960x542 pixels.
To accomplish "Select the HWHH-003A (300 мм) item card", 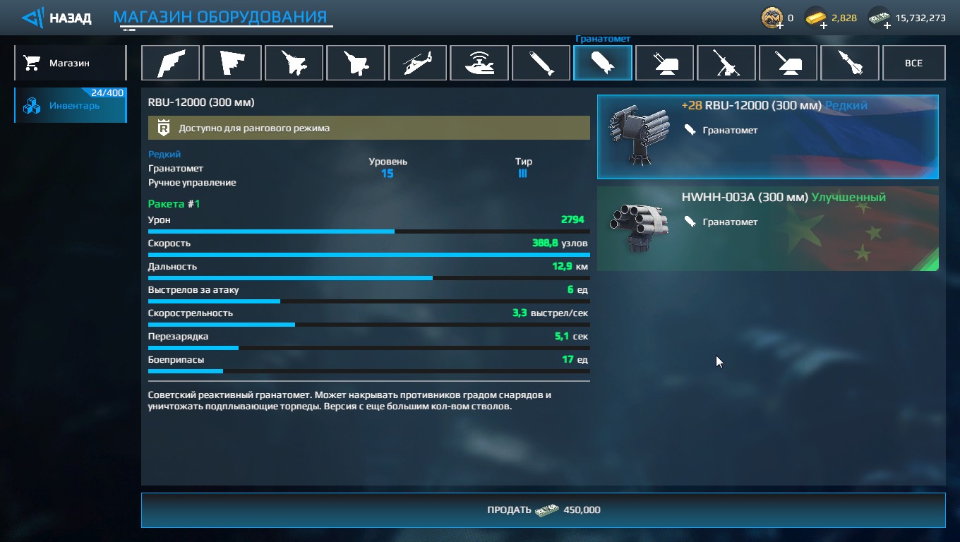I will pyautogui.click(x=768, y=228).
